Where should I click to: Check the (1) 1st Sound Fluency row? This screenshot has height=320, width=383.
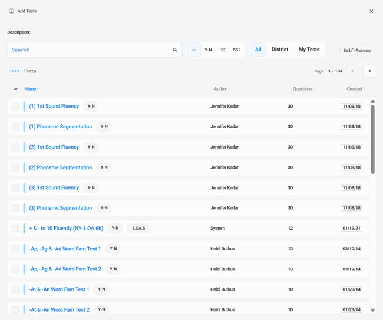[x=15, y=107]
